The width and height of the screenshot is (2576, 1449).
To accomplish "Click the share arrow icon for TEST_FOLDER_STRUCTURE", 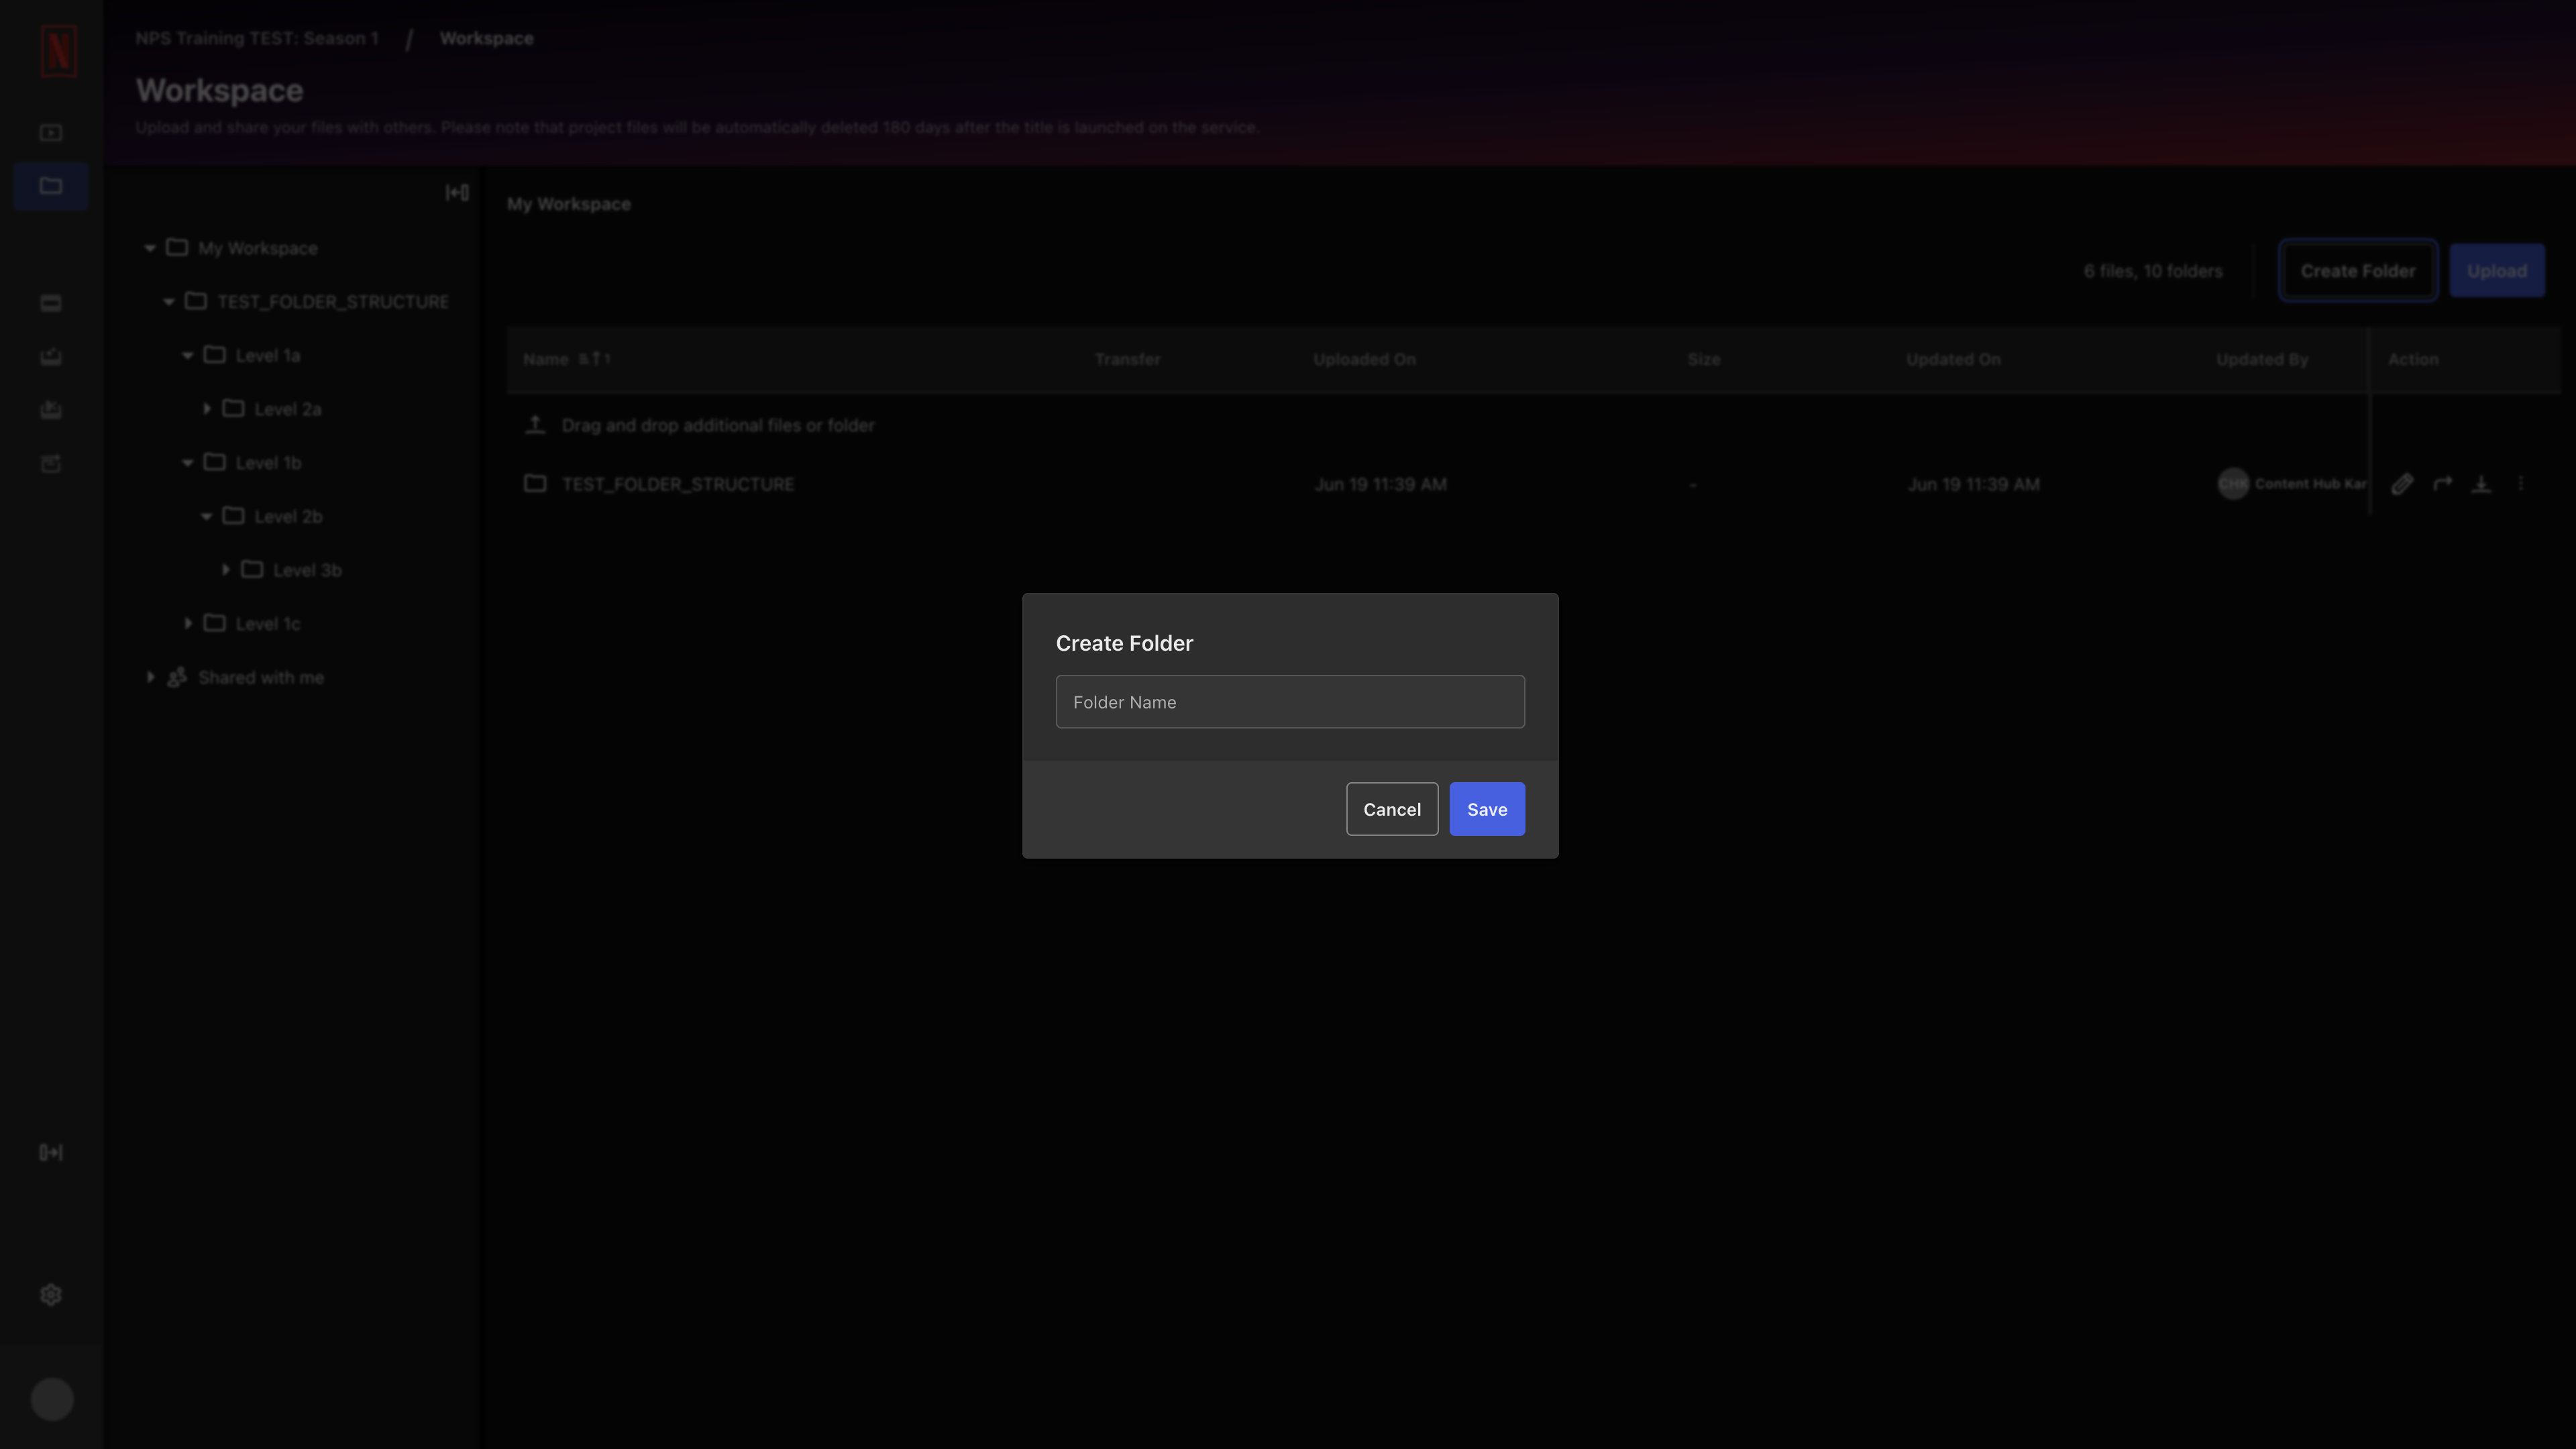I will (x=2442, y=484).
